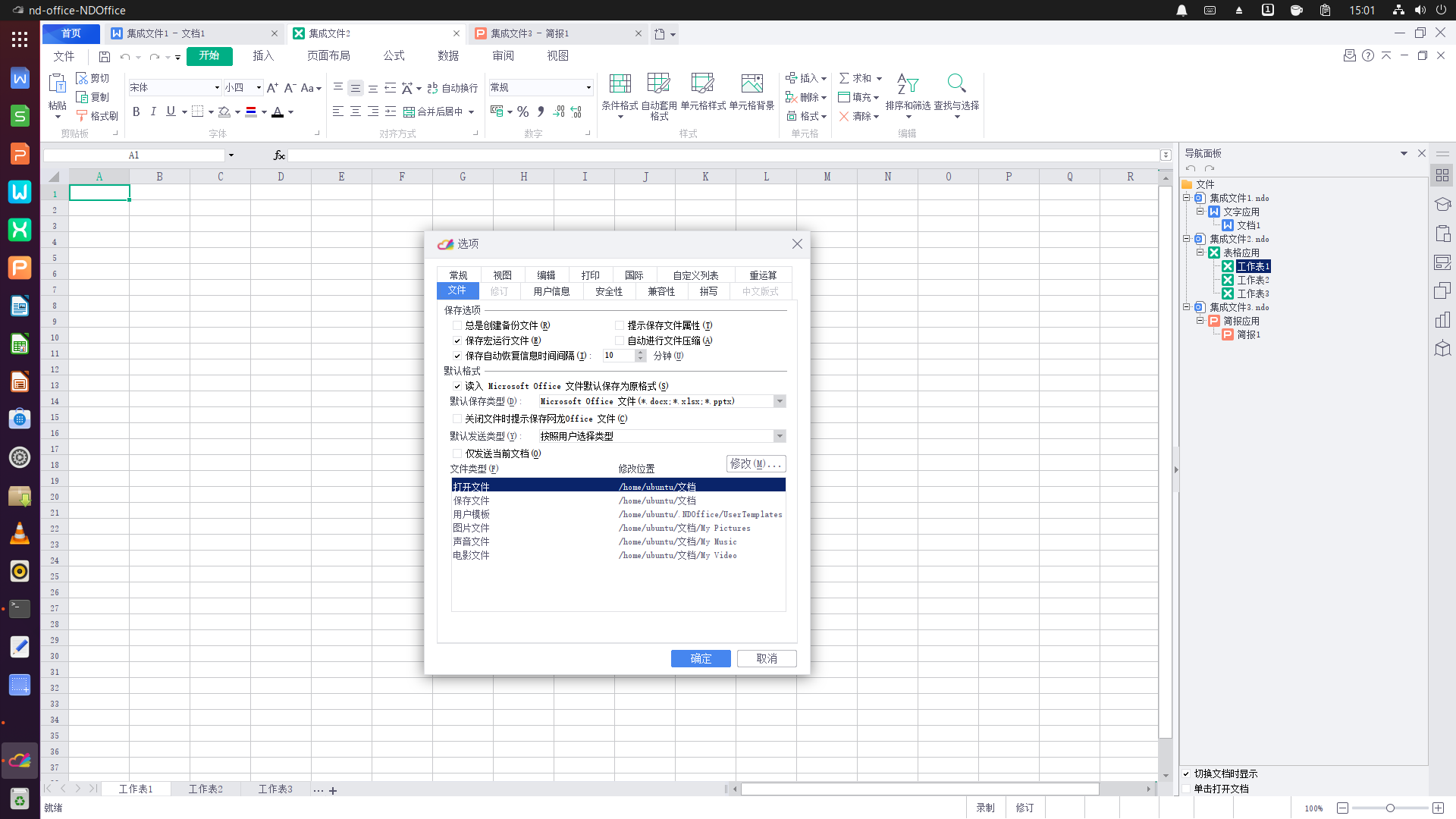Click the Save icon in quick toolbar

[x=105, y=57]
